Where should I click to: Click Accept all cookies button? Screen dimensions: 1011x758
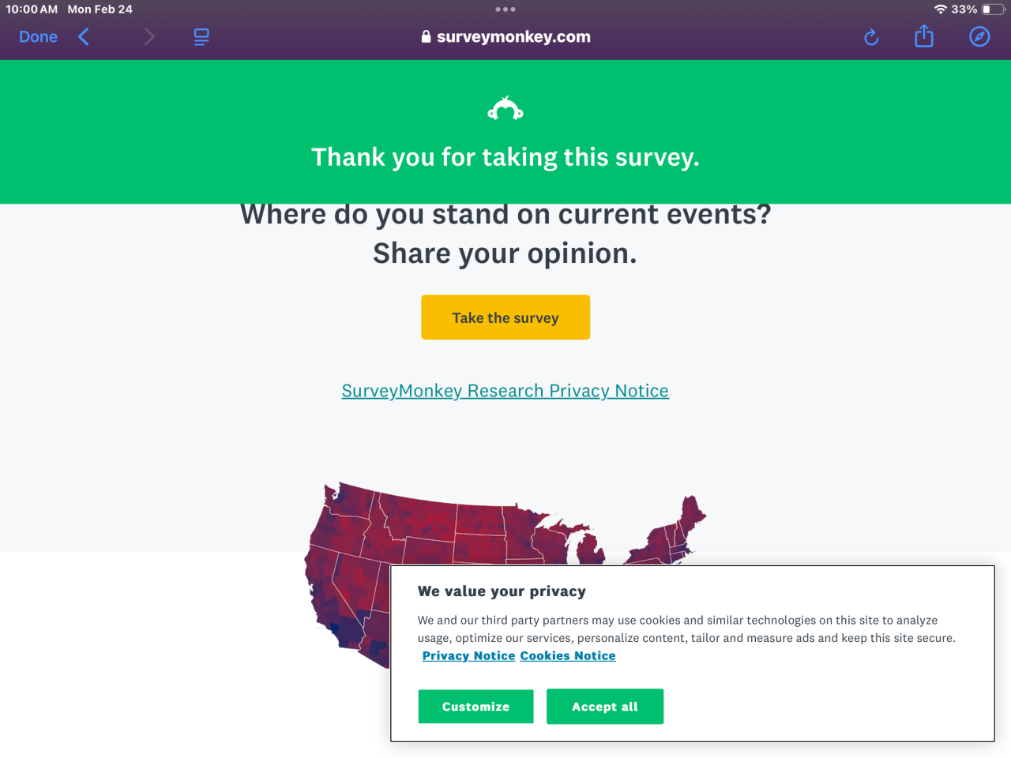tap(605, 707)
